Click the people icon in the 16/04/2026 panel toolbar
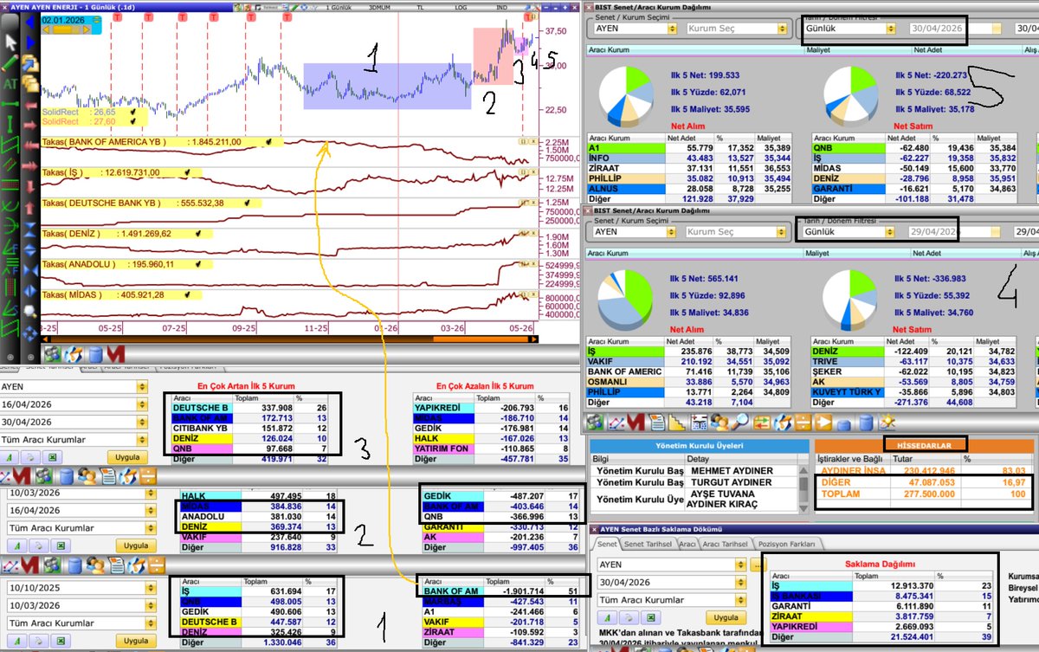 click(87, 476)
